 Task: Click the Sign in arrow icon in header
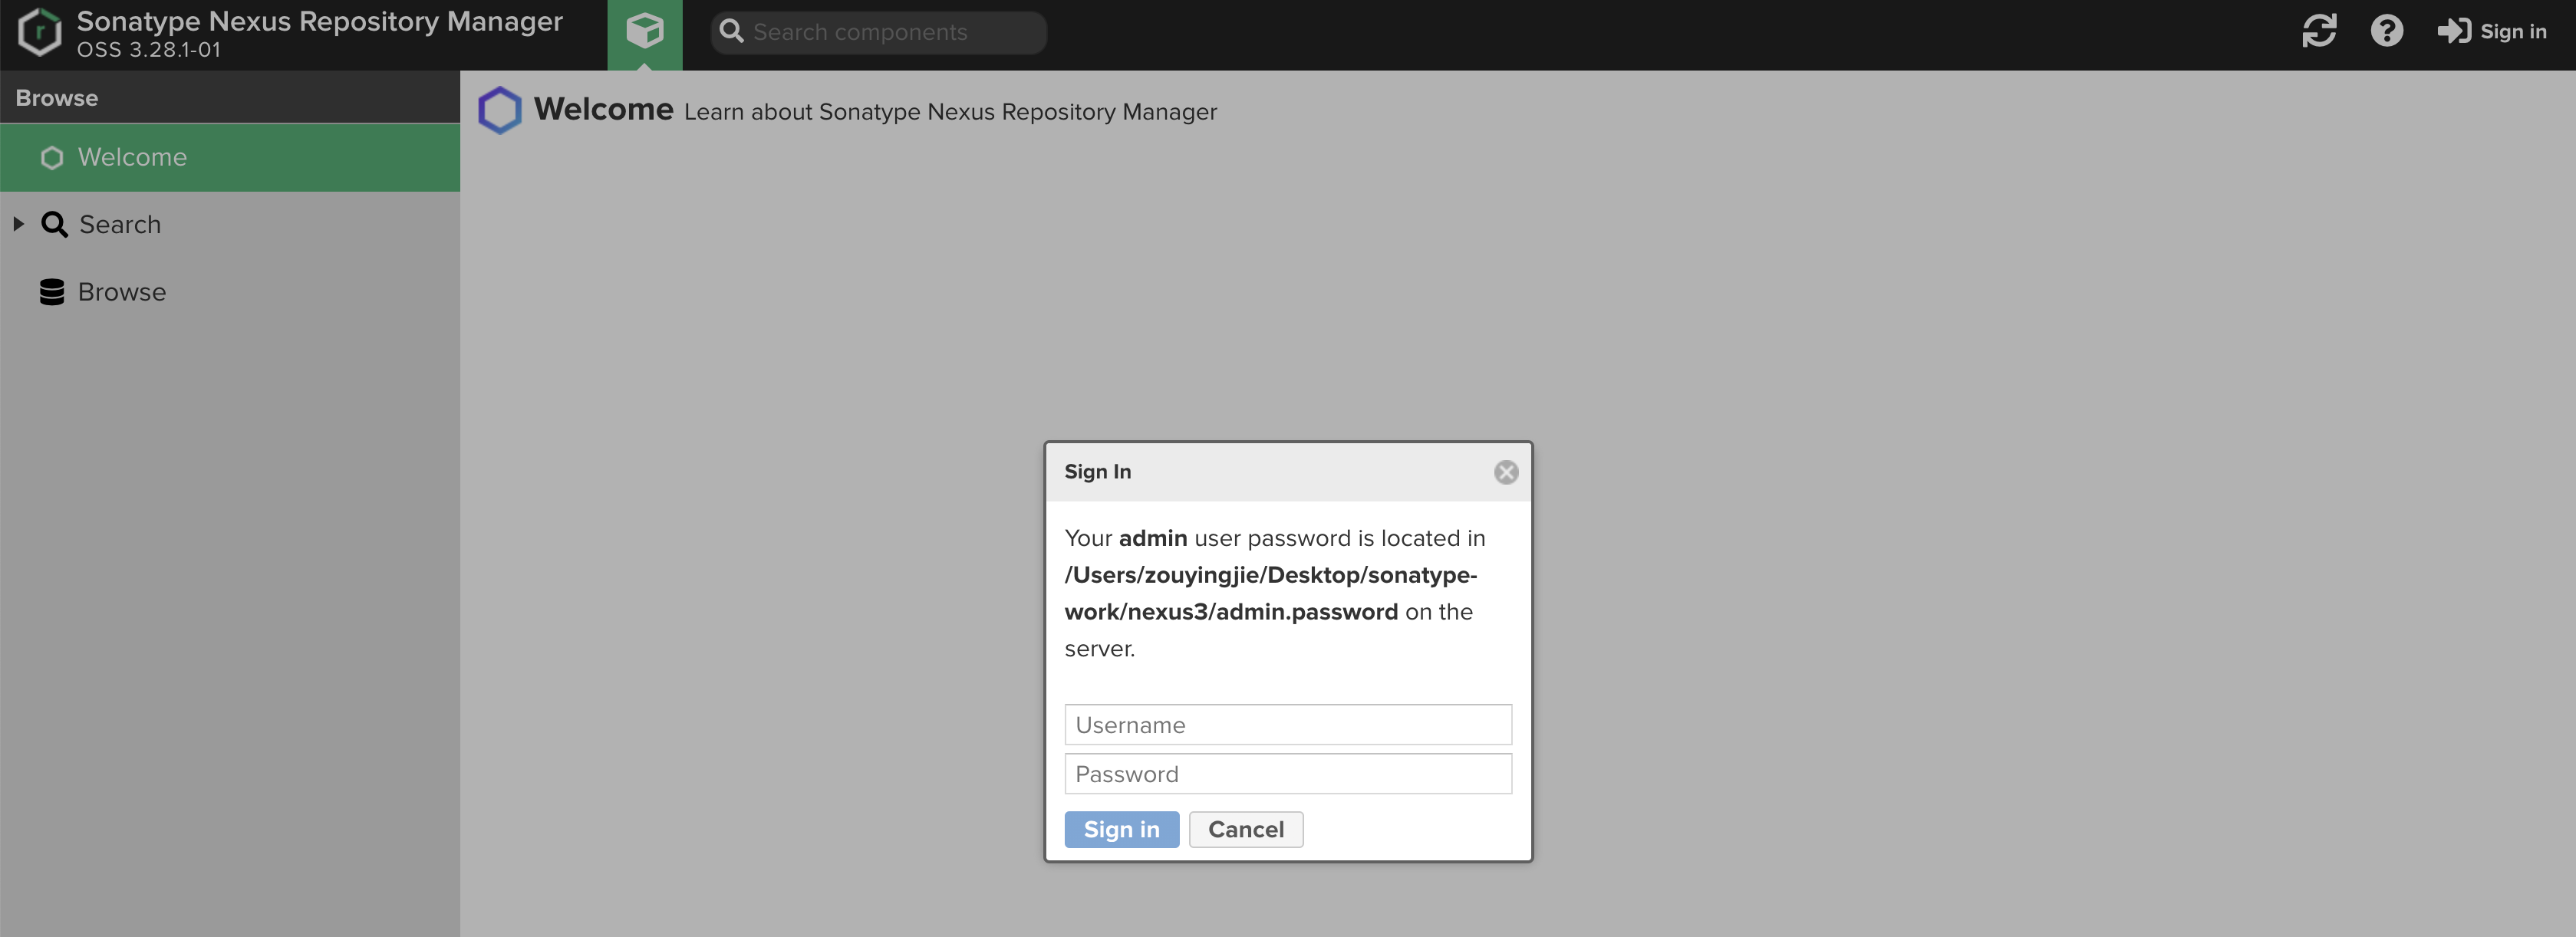(x=2454, y=31)
